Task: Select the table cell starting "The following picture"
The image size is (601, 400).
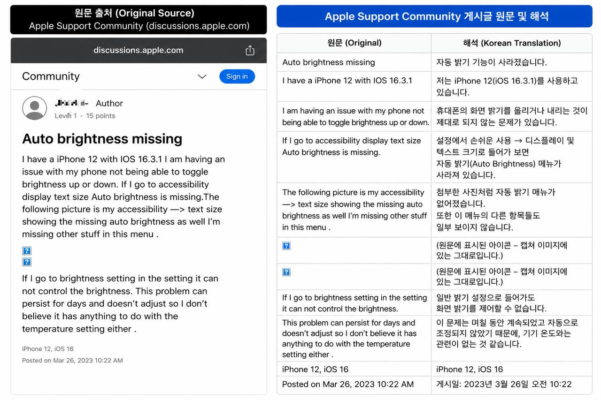Action: pos(354,210)
